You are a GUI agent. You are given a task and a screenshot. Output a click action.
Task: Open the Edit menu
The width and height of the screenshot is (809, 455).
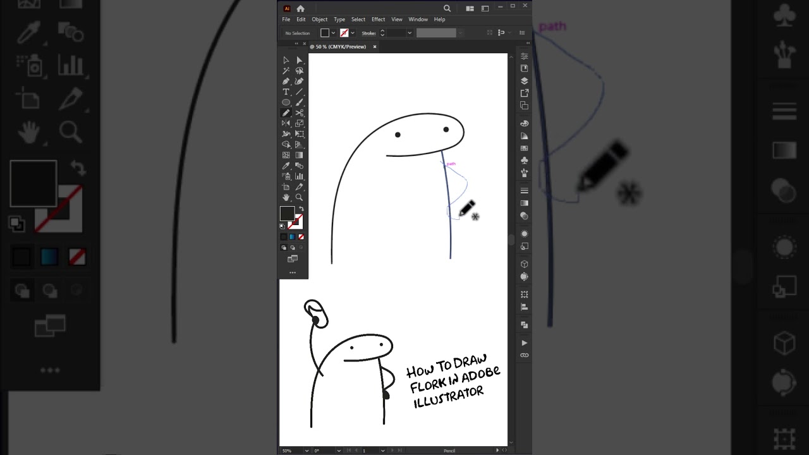[301, 20]
